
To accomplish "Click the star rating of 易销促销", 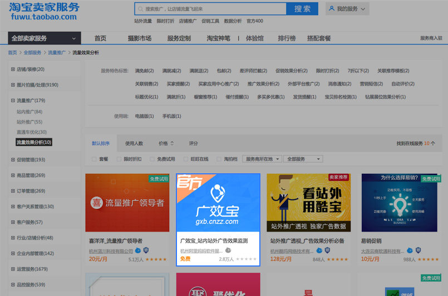I will tap(428, 259).
